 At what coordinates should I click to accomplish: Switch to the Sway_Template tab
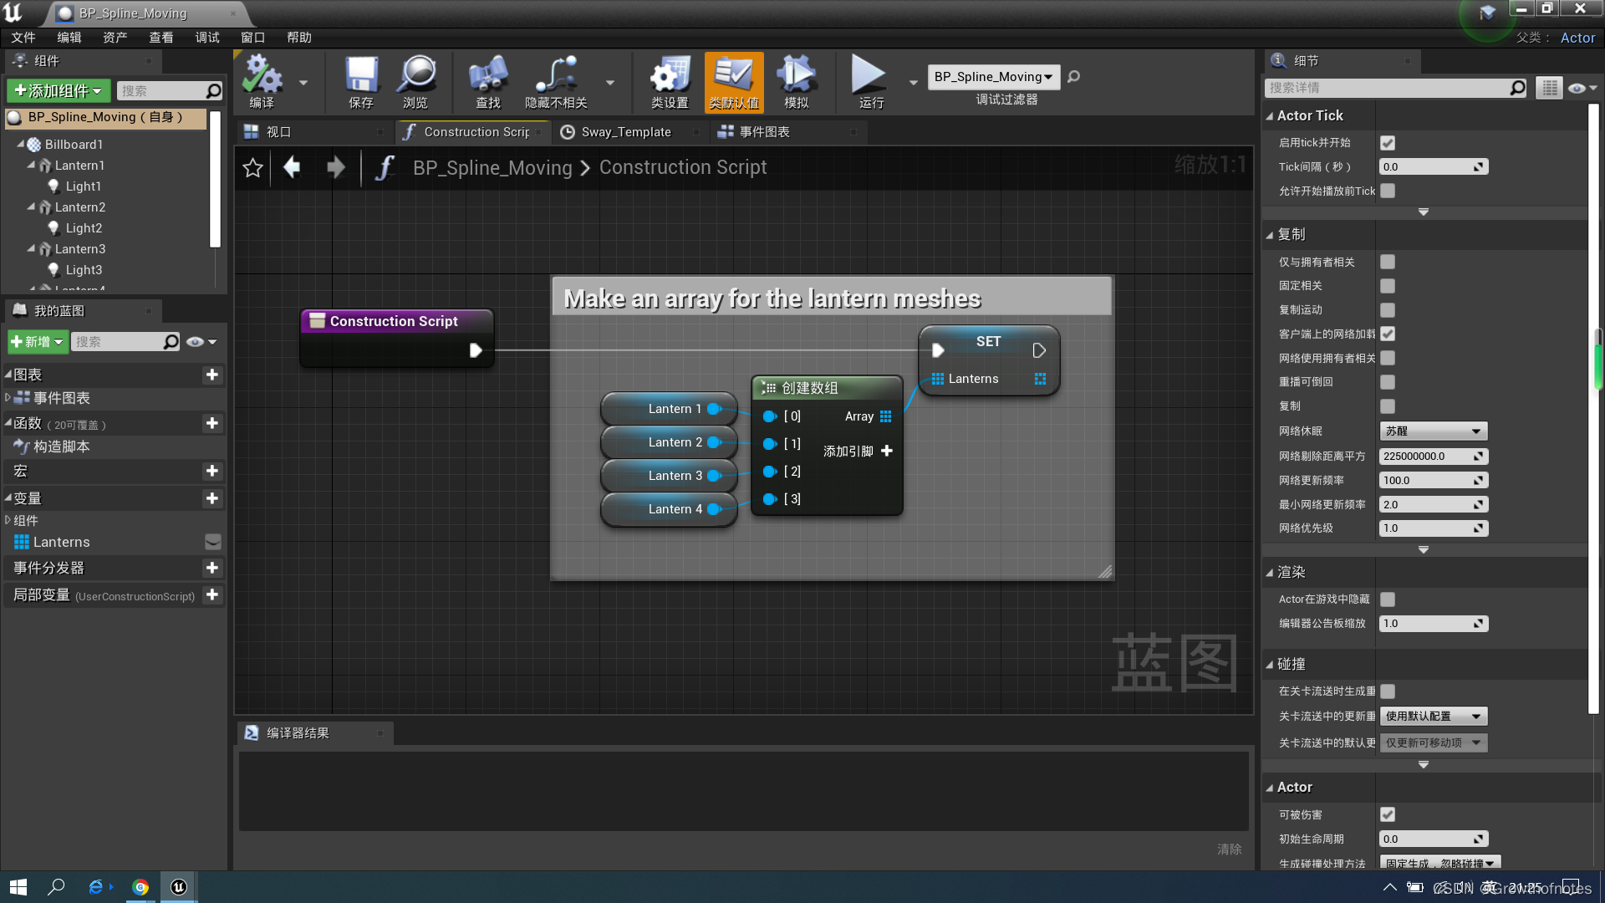pos(626,132)
